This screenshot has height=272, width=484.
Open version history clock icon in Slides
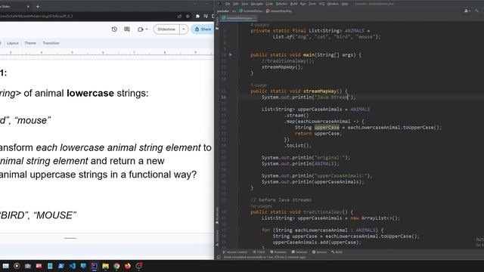(114, 29)
